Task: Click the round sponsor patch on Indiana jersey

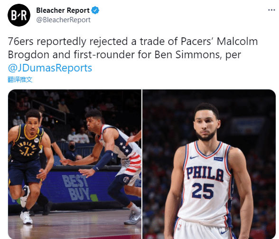Action: coord(37,140)
